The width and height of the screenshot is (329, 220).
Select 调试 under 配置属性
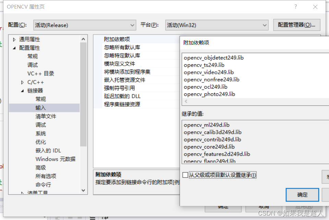pyautogui.click(x=33, y=65)
